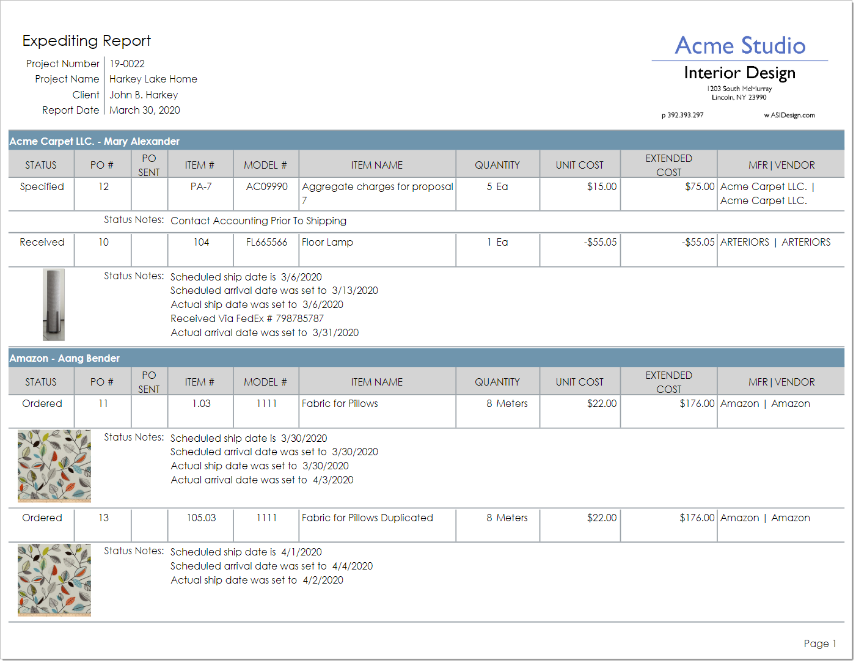Select the 'Floor Lamp' item name
The height and width of the screenshot is (663, 856).
click(x=327, y=243)
